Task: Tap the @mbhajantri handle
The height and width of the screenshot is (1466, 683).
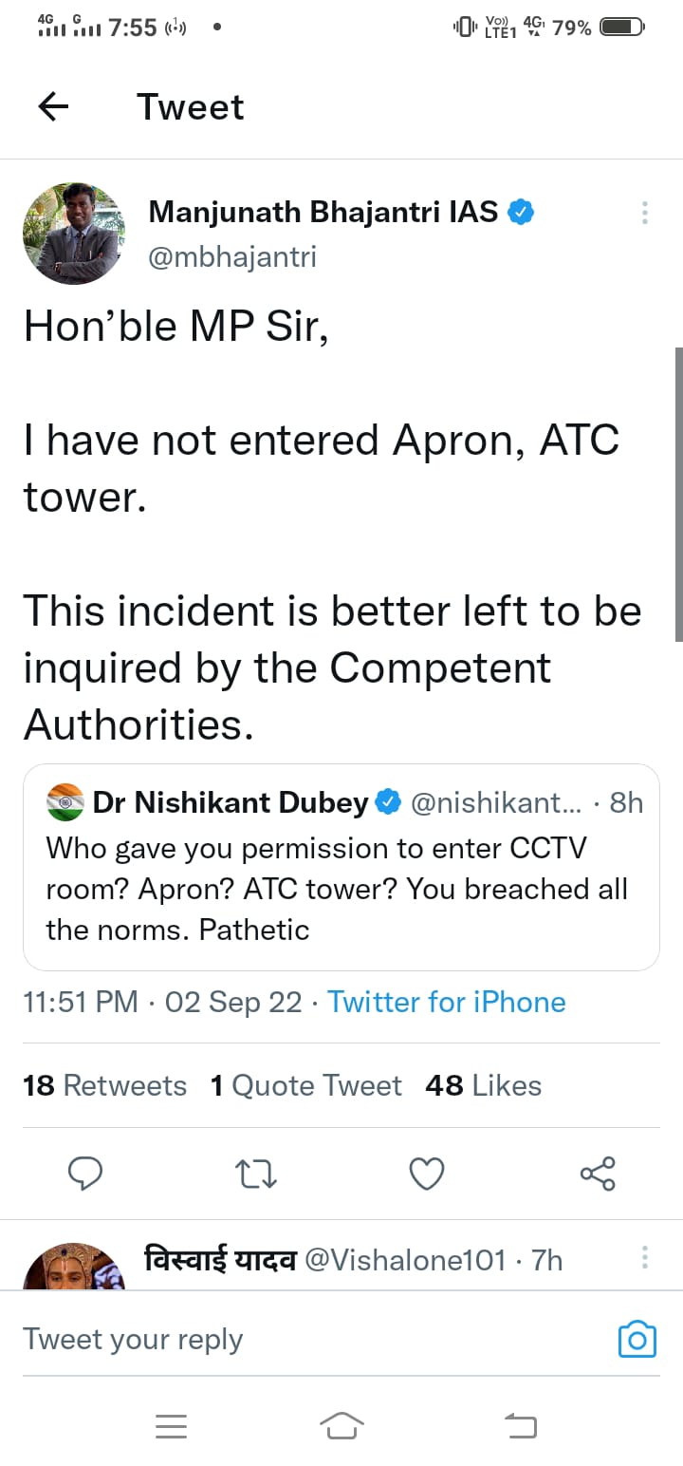Action: click(232, 256)
